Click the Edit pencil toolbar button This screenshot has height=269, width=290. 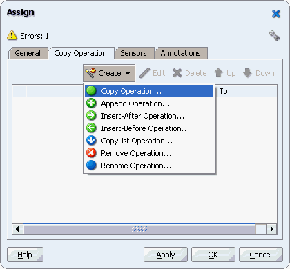pyautogui.click(x=153, y=73)
